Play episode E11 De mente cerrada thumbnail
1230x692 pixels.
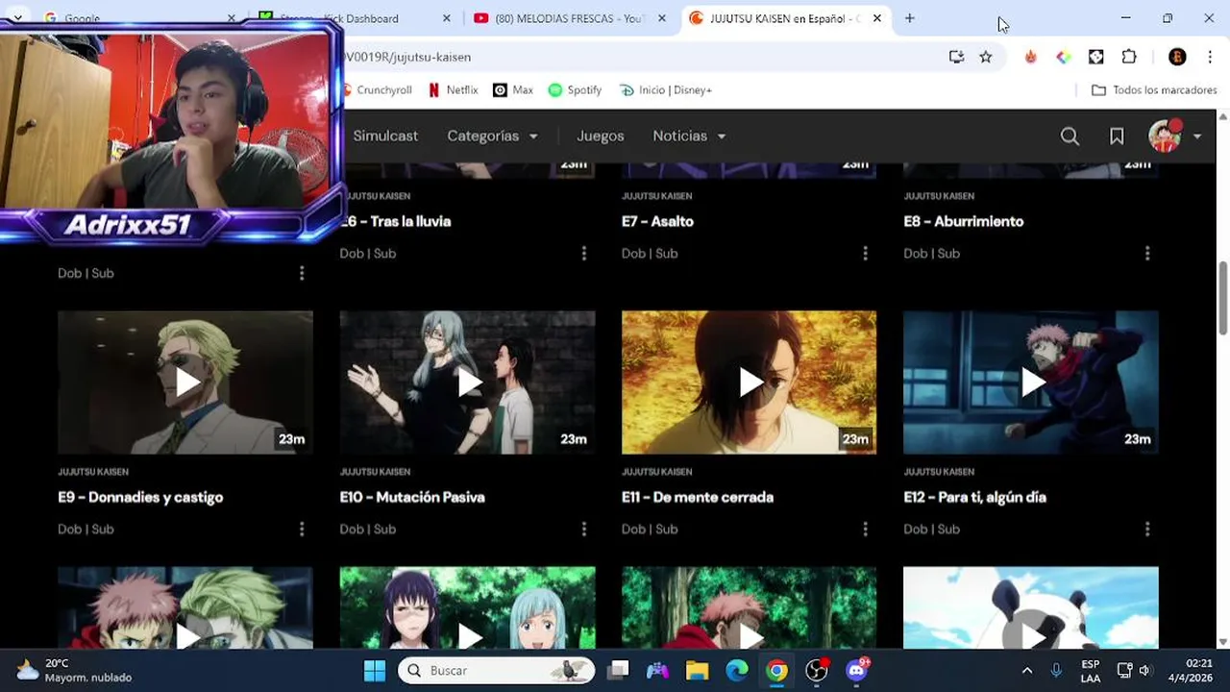(x=749, y=383)
